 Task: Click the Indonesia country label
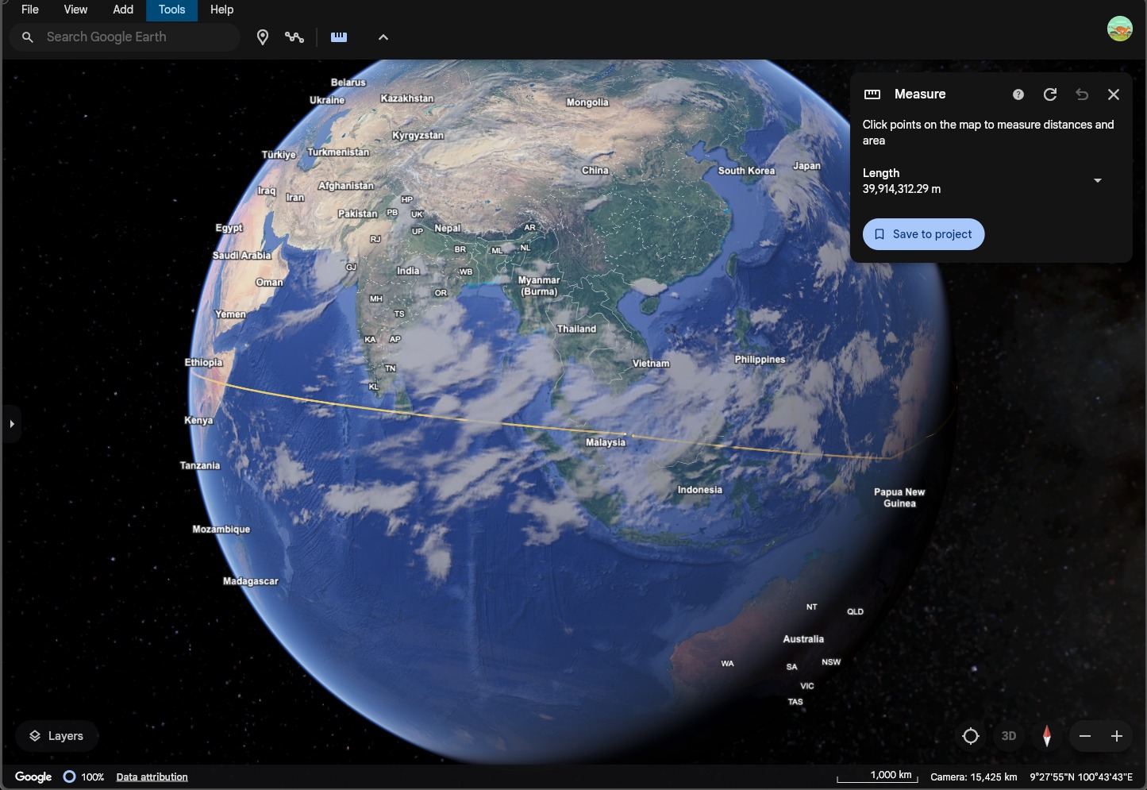[700, 490]
